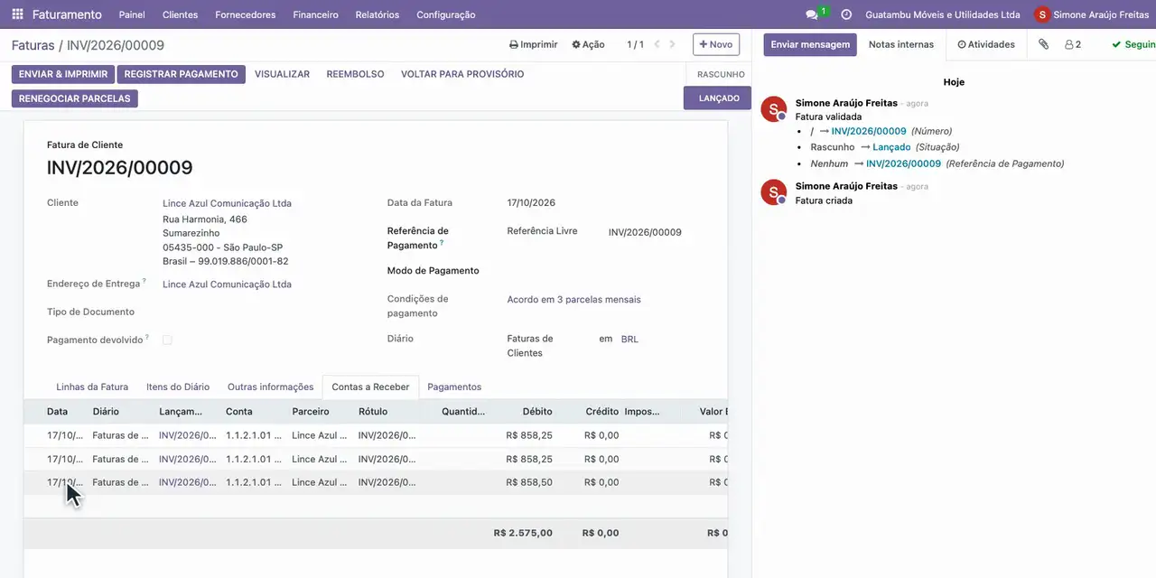Open the Simone Araújo Freitas user menu
This screenshot has width=1156, height=578.
(1092, 14)
